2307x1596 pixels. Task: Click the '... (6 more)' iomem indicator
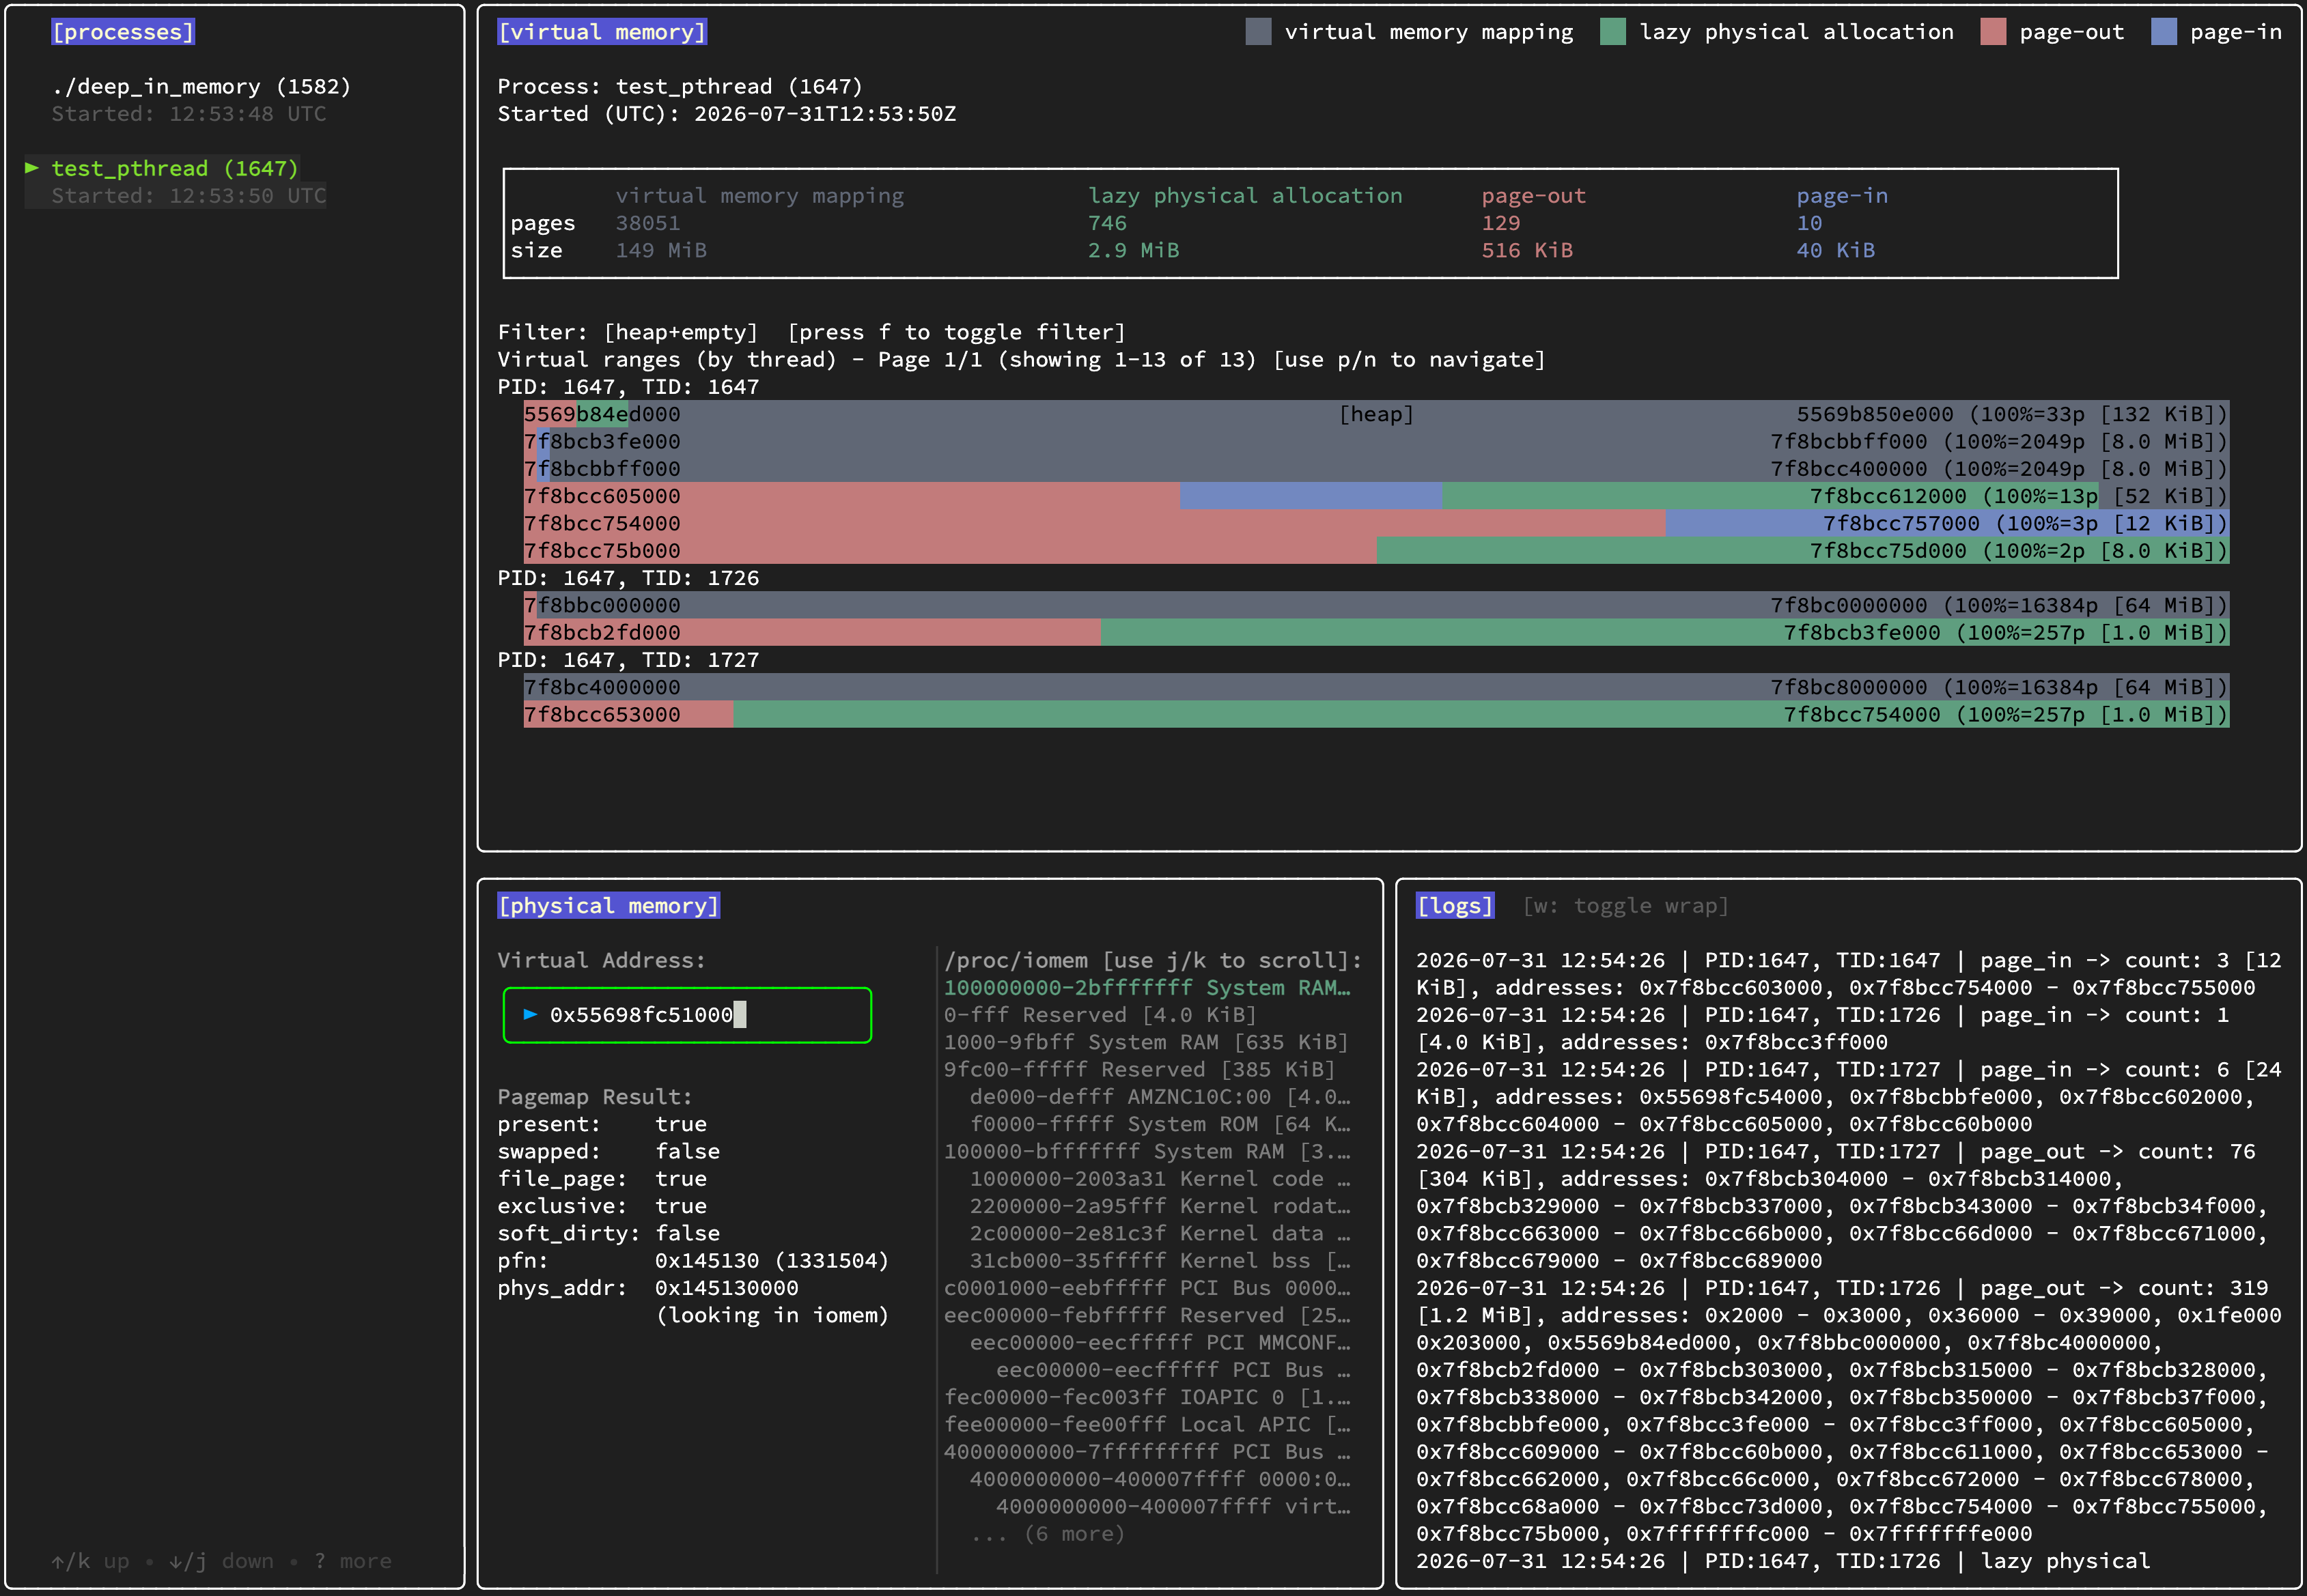[1048, 1534]
